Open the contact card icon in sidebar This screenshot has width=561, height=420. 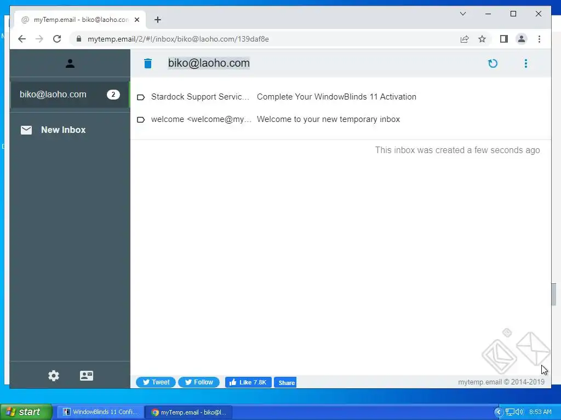tap(86, 376)
